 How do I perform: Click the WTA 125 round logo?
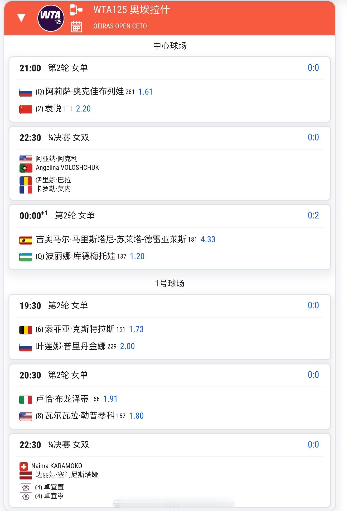coord(51,18)
